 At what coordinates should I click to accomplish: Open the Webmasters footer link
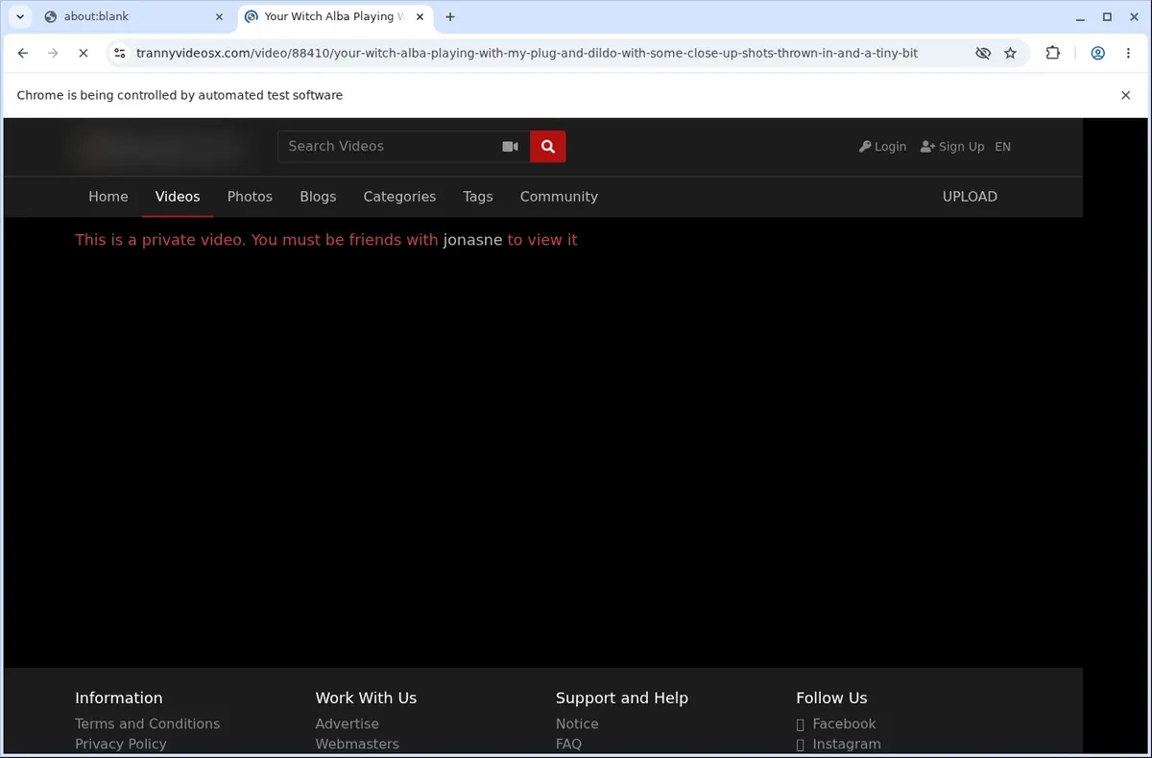click(357, 744)
